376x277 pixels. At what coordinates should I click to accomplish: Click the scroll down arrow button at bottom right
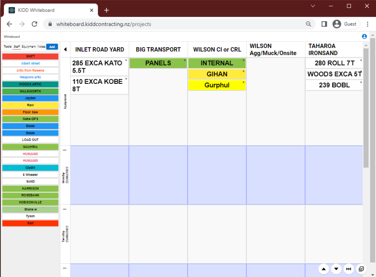click(x=336, y=269)
